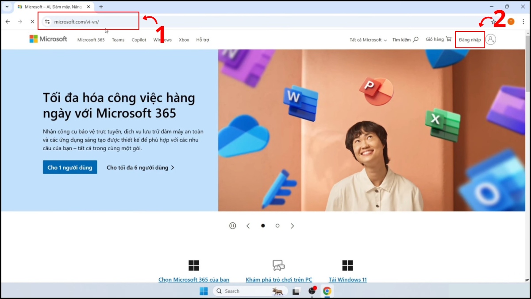531x299 pixels.
Task: Expand the Tất cả Microsoft dropdown
Action: coord(368,39)
